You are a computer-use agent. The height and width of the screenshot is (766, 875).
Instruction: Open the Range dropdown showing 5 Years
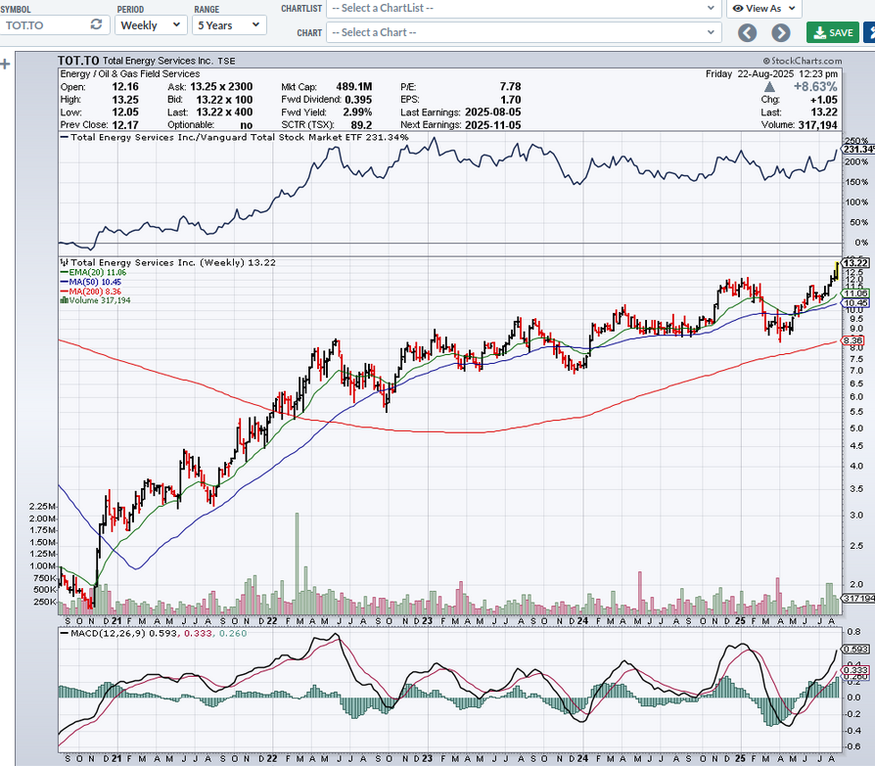(x=228, y=24)
